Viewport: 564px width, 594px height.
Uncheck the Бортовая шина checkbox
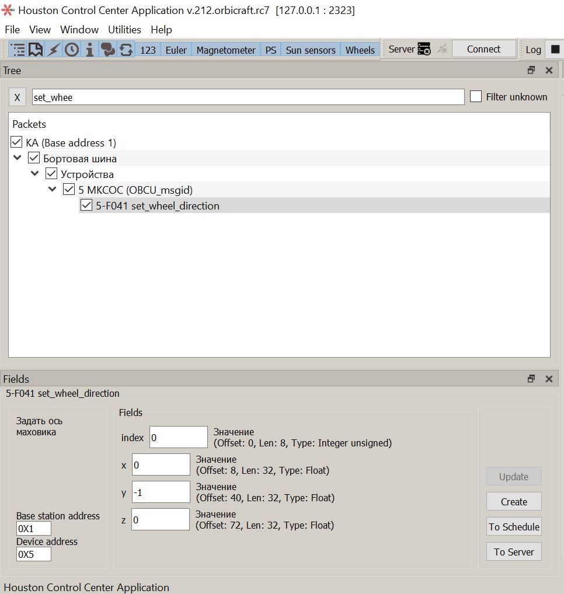pos(33,158)
